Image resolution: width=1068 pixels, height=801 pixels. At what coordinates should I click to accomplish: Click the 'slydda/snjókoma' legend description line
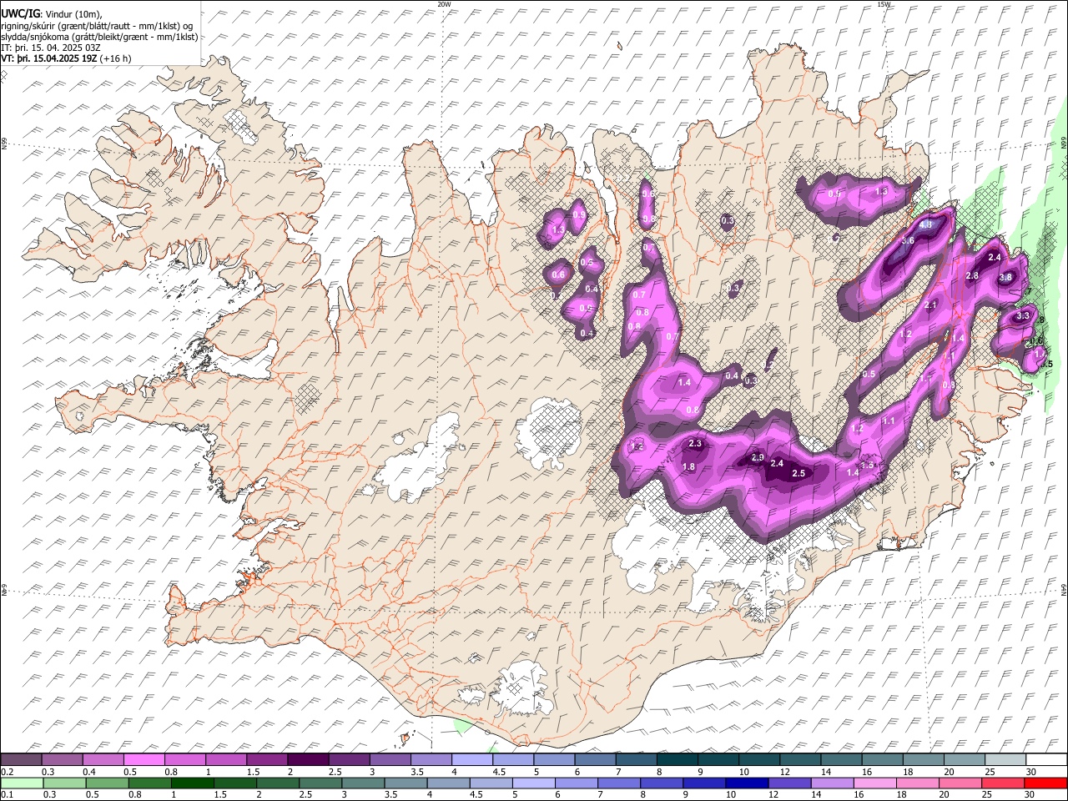click(x=99, y=37)
